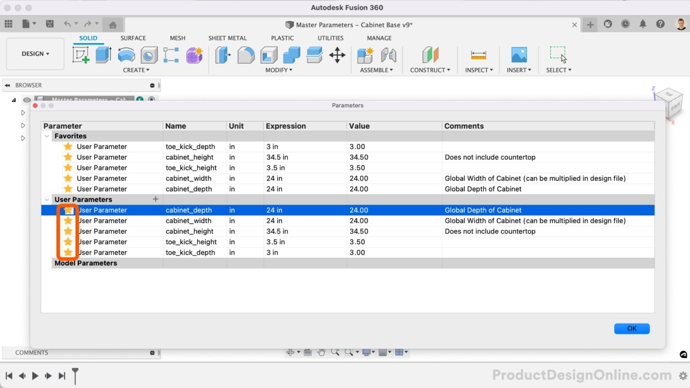
Task: Switch to the Sheet Metal tab
Action: (227, 38)
